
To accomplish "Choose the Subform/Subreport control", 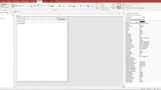I will (x=85, y=6).
